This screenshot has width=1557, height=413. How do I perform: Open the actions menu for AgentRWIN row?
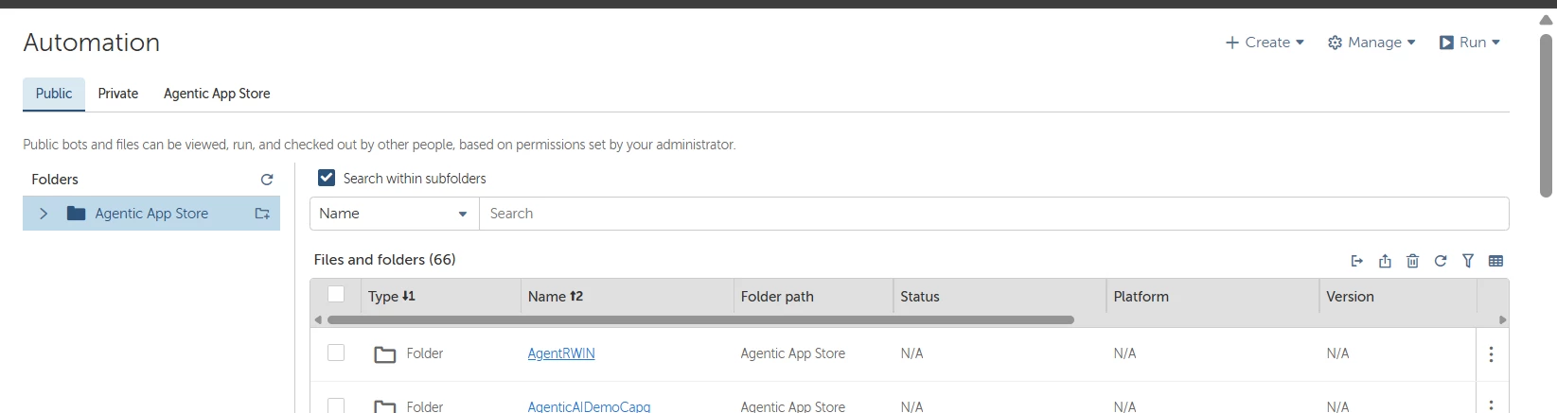coord(1491,354)
